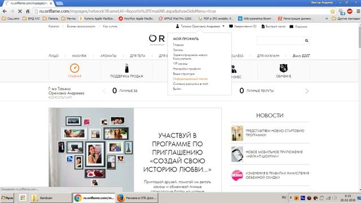
Task: Open the Другие закладки folder
Action: pyautogui.click(x=346, y=19)
